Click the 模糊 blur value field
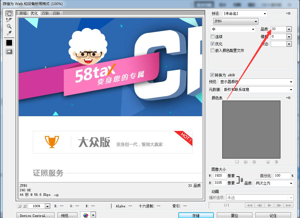Screen dimensions: 300x218 pos(279,36)
